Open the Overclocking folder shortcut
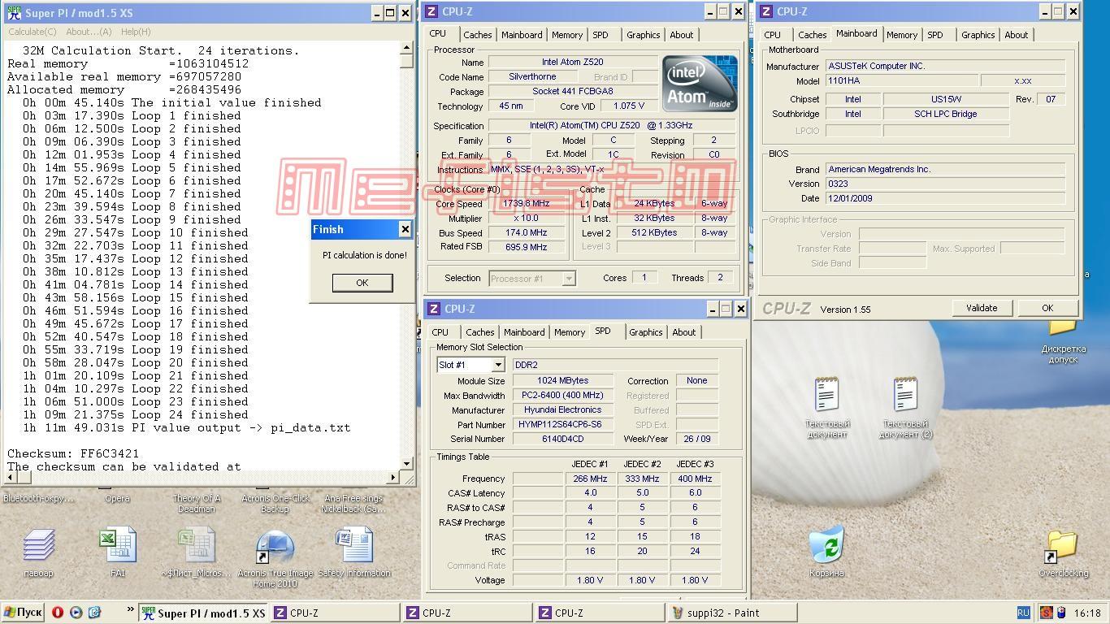The image size is (1110, 624). click(1062, 546)
